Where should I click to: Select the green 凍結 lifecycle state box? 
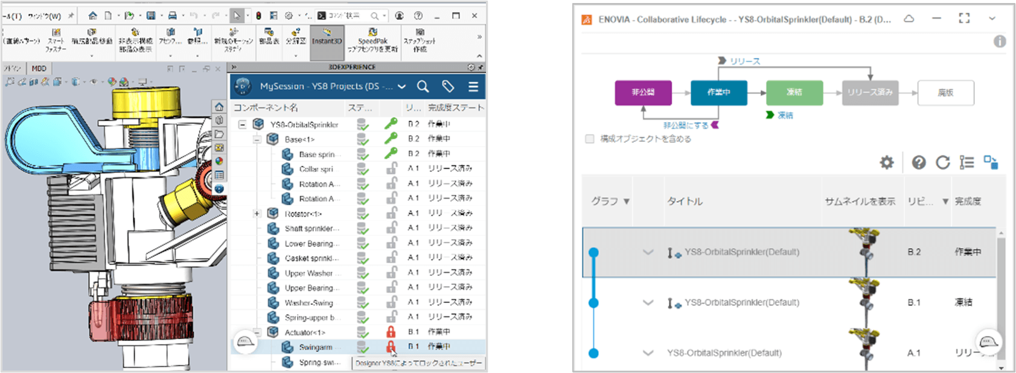794,92
